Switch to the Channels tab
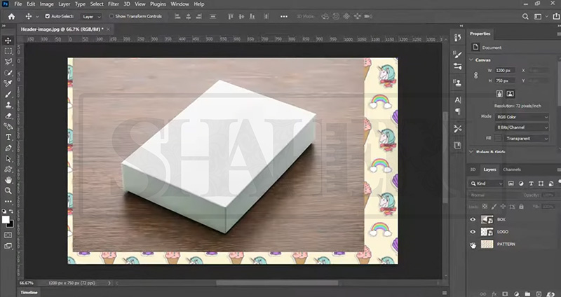 (x=511, y=170)
